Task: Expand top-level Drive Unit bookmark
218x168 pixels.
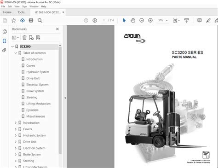Action: click(x=16, y=142)
